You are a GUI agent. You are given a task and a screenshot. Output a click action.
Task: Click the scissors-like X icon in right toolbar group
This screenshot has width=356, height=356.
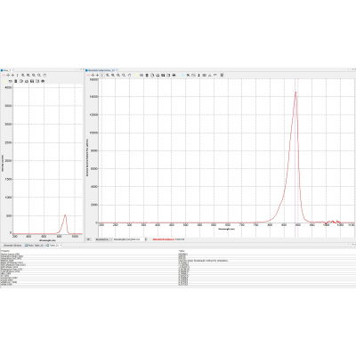point(188,75)
